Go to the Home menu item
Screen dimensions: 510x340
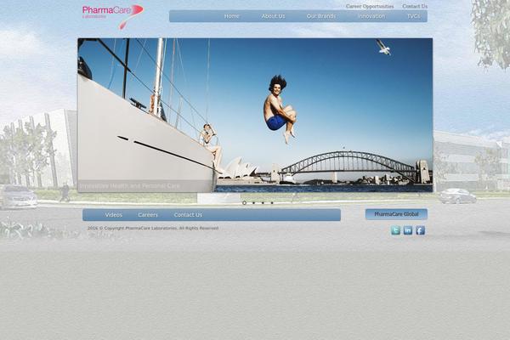(231, 16)
